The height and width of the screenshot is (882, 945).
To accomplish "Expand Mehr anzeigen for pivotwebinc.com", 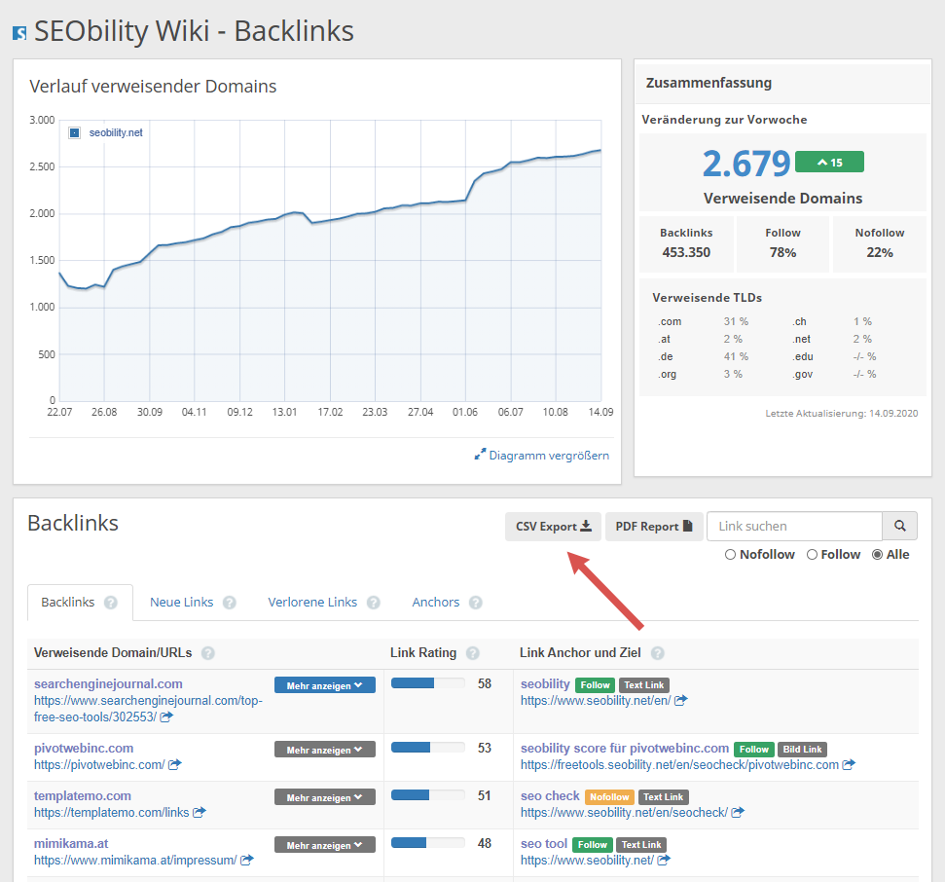I will [x=325, y=750].
